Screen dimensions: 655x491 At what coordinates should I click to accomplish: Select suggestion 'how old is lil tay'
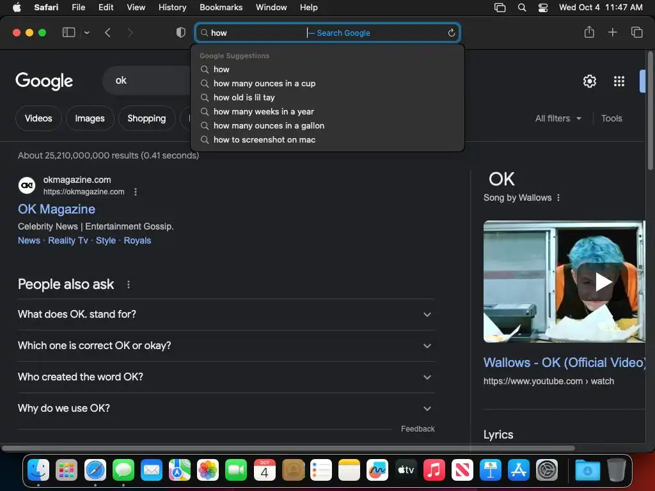pyautogui.click(x=244, y=97)
